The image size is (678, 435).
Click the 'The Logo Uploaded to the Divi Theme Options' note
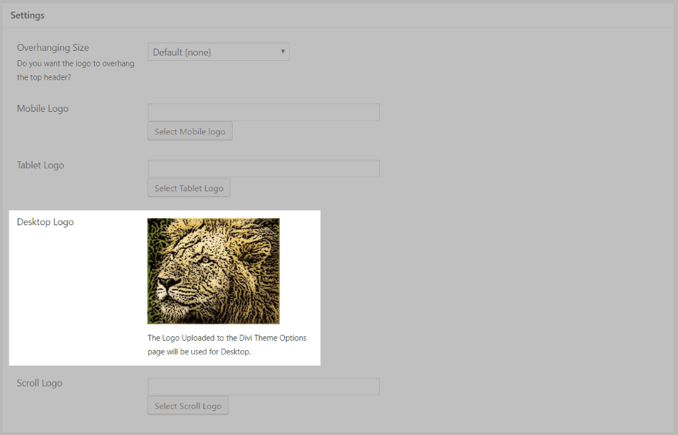point(227,345)
